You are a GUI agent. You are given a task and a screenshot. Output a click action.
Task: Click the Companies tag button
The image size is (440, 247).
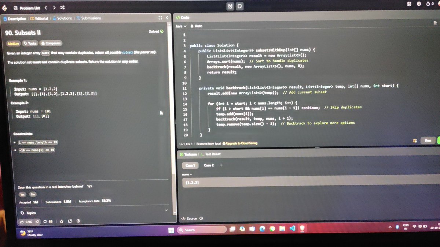tap(51, 43)
